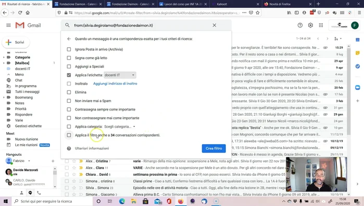The image size is (364, 206).
Task: Go to Firefox home page icon
Action: [28, 13]
